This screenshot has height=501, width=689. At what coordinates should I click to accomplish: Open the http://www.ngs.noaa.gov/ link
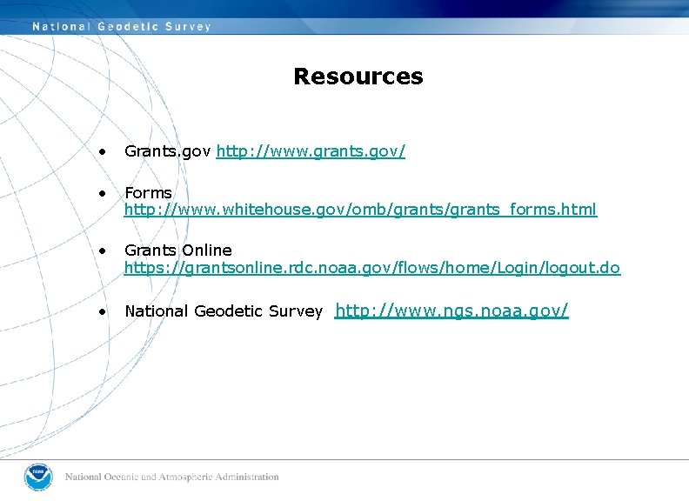pos(452,311)
